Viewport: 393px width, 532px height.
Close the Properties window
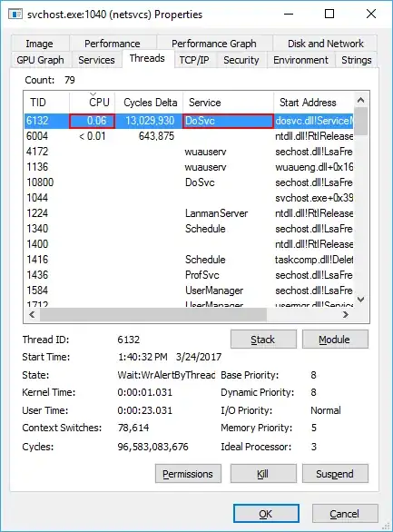click(x=371, y=14)
